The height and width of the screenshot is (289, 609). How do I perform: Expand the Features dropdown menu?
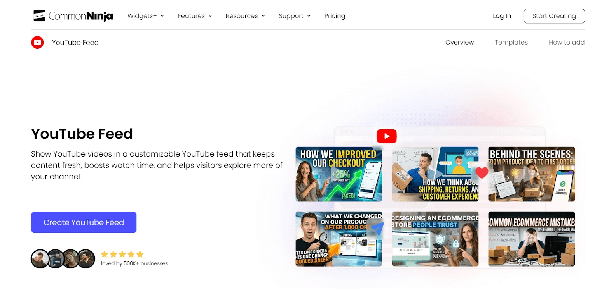coord(195,16)
